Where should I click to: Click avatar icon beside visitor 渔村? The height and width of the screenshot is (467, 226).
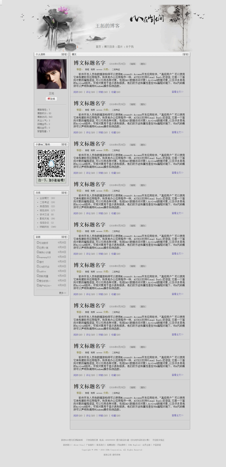38,262
